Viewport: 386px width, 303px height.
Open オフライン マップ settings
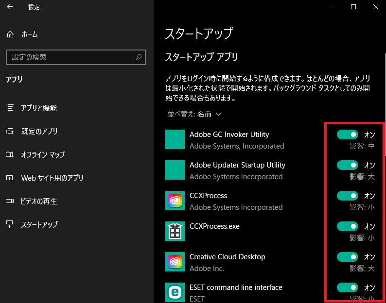click(43, 154)
